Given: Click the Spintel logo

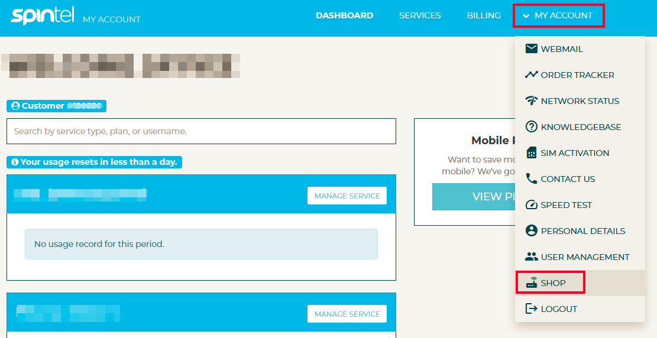Looking at the screenshot, I should pos(43,16).
